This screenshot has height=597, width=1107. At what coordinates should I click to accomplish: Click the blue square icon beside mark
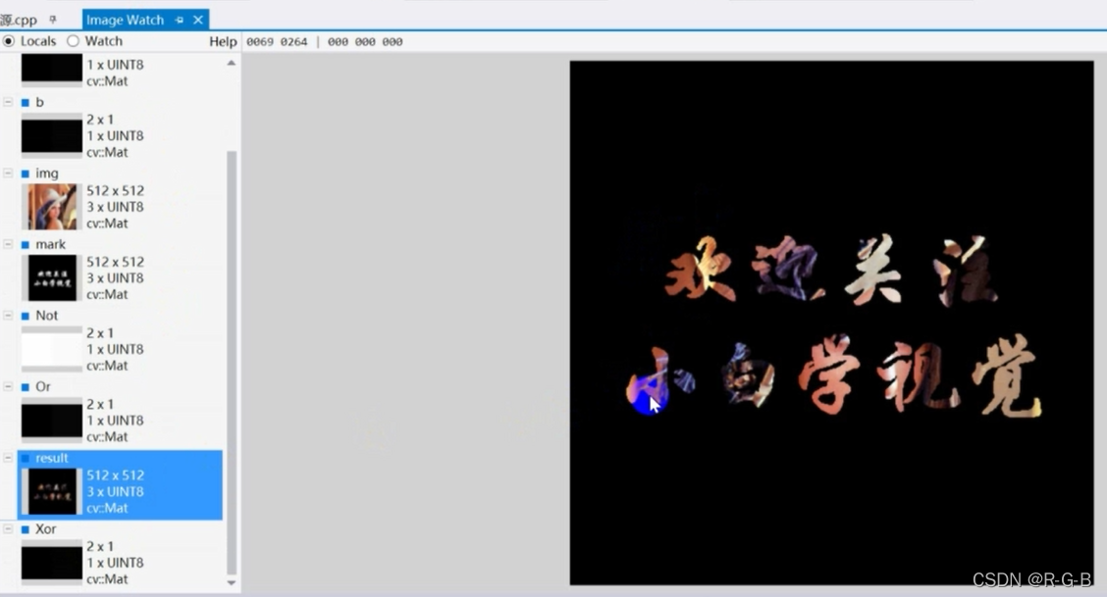(26, 244)
